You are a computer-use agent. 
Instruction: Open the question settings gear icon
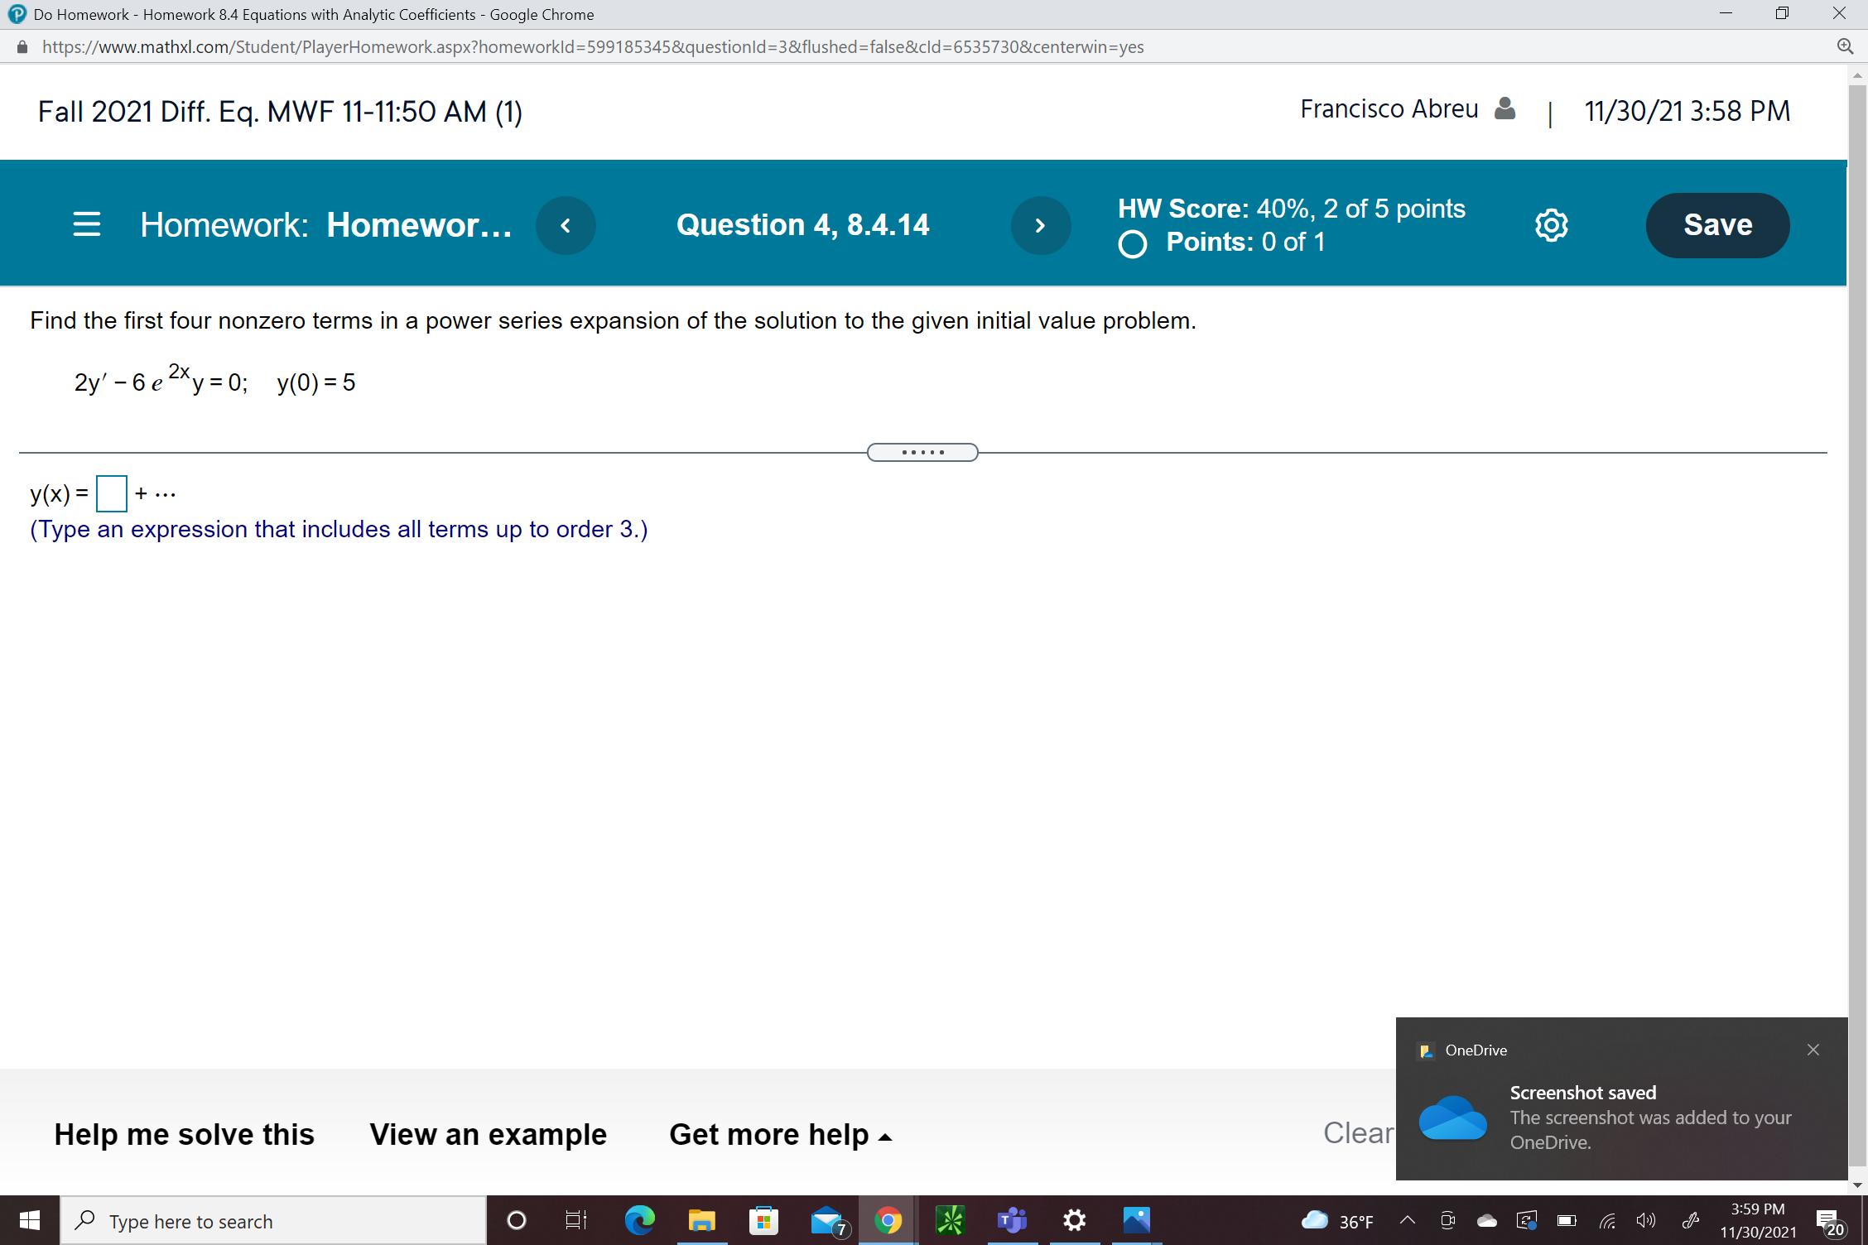click(1549, 224)
